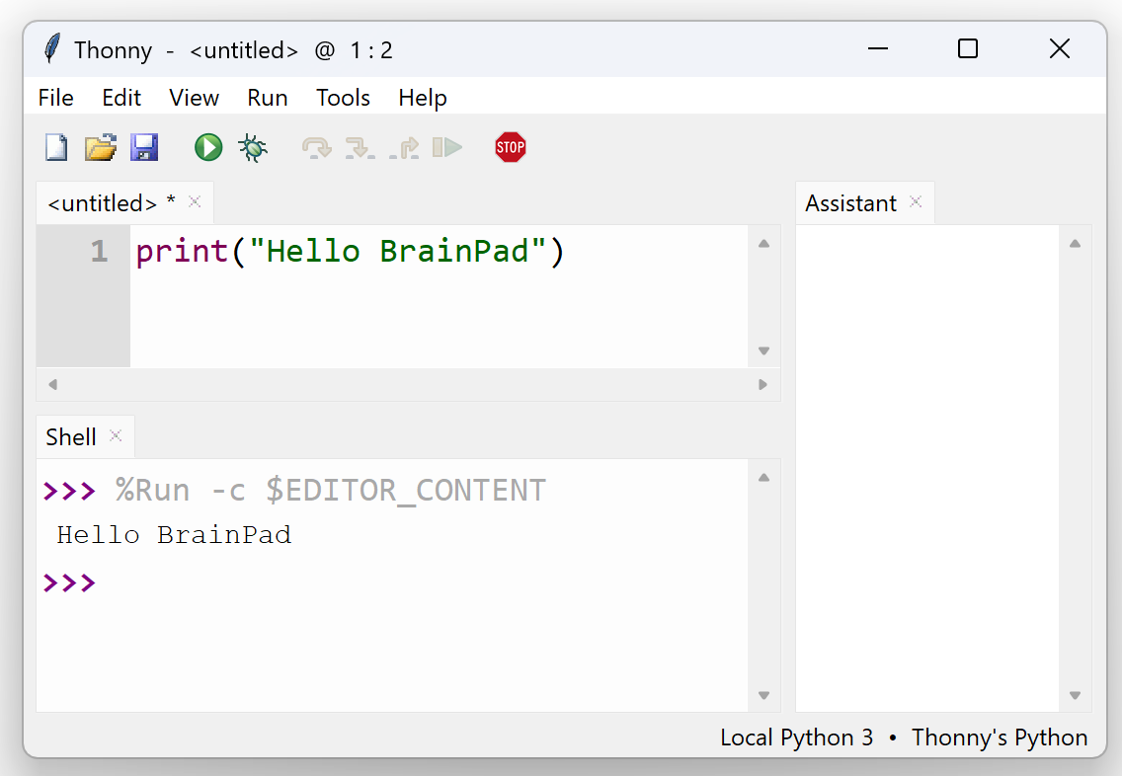Screen dimensions: 1123x776
Task: Click the Shell prompt input line
Action: tap(395, 582)
